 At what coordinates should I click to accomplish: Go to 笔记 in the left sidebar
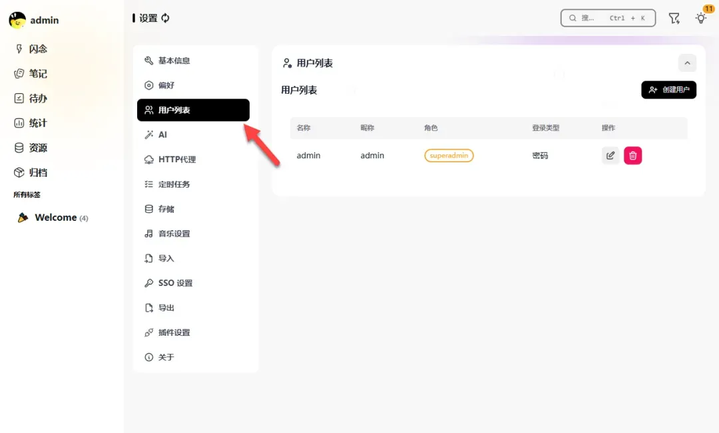pos(37,73)
